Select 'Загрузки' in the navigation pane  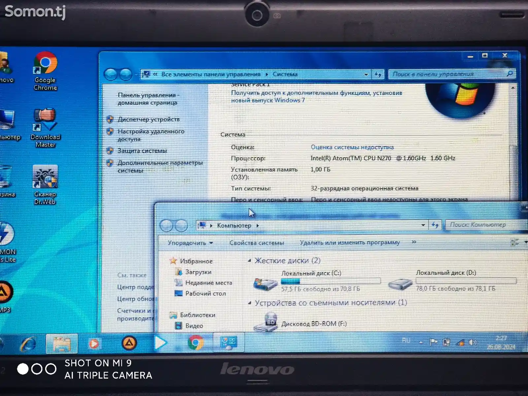[198, 272]
